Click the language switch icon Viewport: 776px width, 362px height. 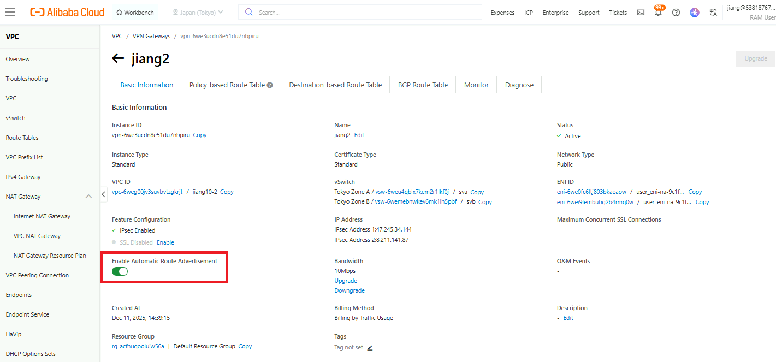point(713,13)
